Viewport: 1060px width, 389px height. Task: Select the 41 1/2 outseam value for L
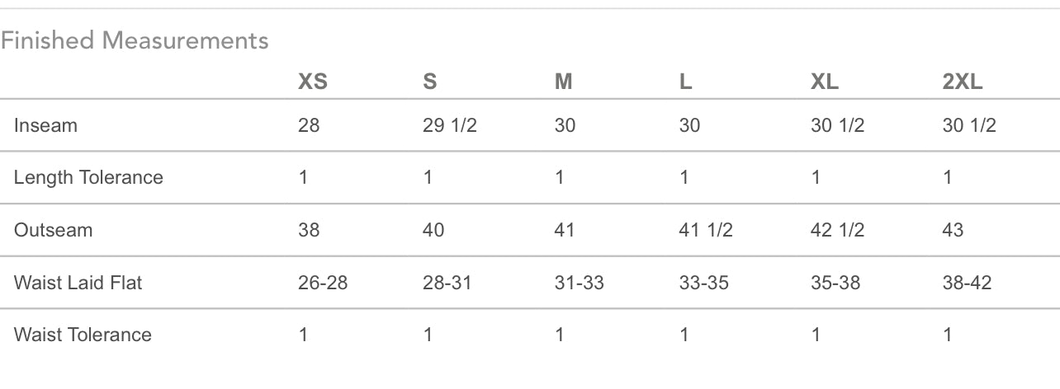point(705,230)
